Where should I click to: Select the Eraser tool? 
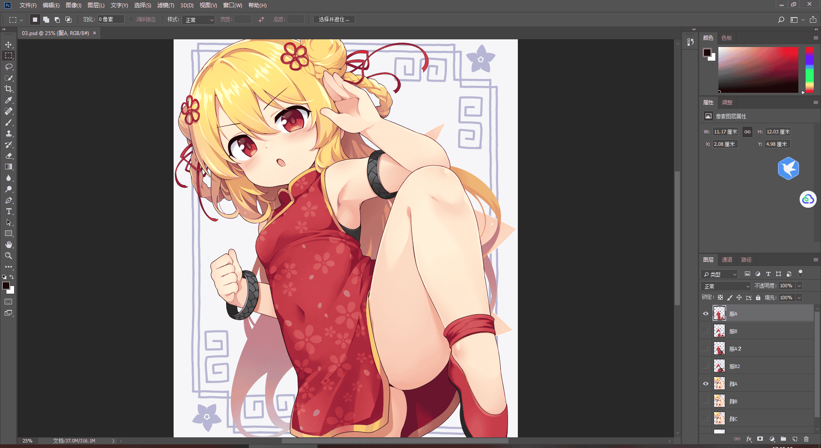click(9, 156)
